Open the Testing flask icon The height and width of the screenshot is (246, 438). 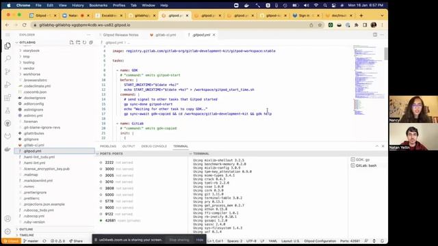[x=8, y=111]
